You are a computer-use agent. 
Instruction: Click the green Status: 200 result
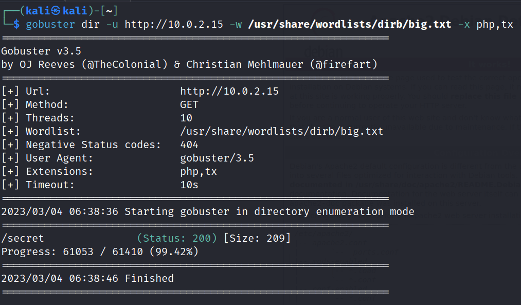[177, 238]
